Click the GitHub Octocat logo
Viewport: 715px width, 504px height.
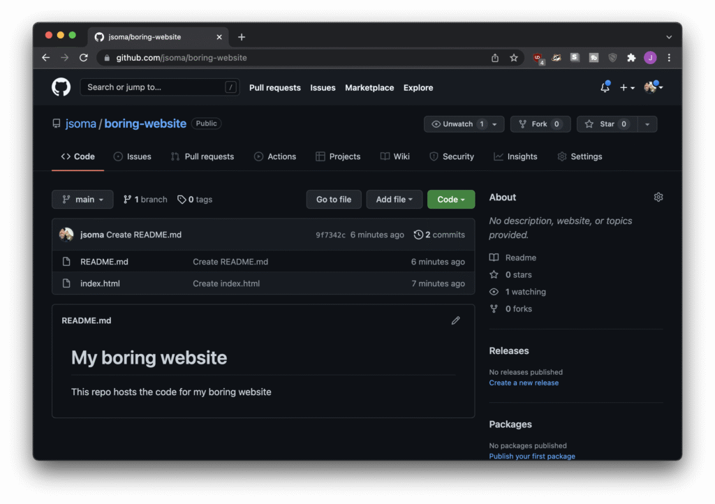pyautogui.click(x=61, y=87)
